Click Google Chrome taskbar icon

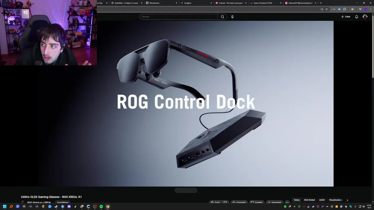(108, 206)
